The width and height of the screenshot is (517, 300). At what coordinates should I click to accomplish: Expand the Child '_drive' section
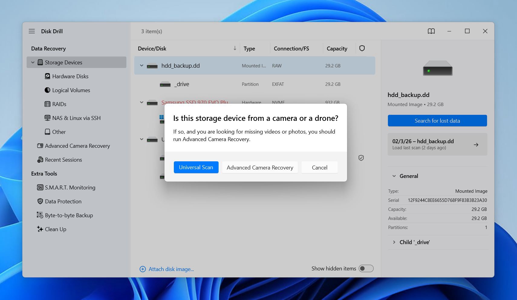[394, 242]
